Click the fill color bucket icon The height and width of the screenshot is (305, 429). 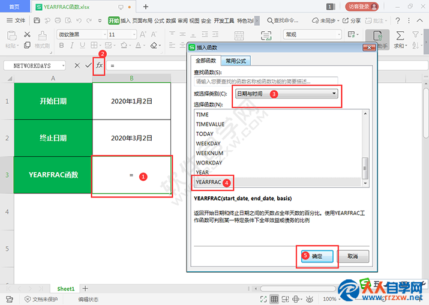124,45
